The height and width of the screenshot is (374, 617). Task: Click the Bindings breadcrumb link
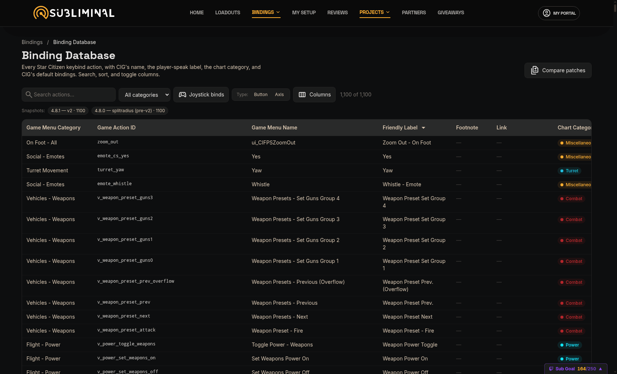32,42
